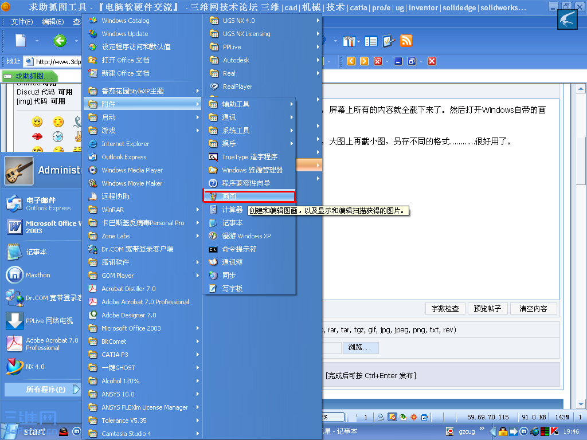Click Windows Update icon
587x440 pixels.
point(92,34)
